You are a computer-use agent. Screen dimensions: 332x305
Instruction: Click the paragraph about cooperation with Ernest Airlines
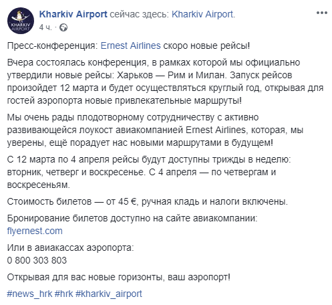tap(155, 130)
